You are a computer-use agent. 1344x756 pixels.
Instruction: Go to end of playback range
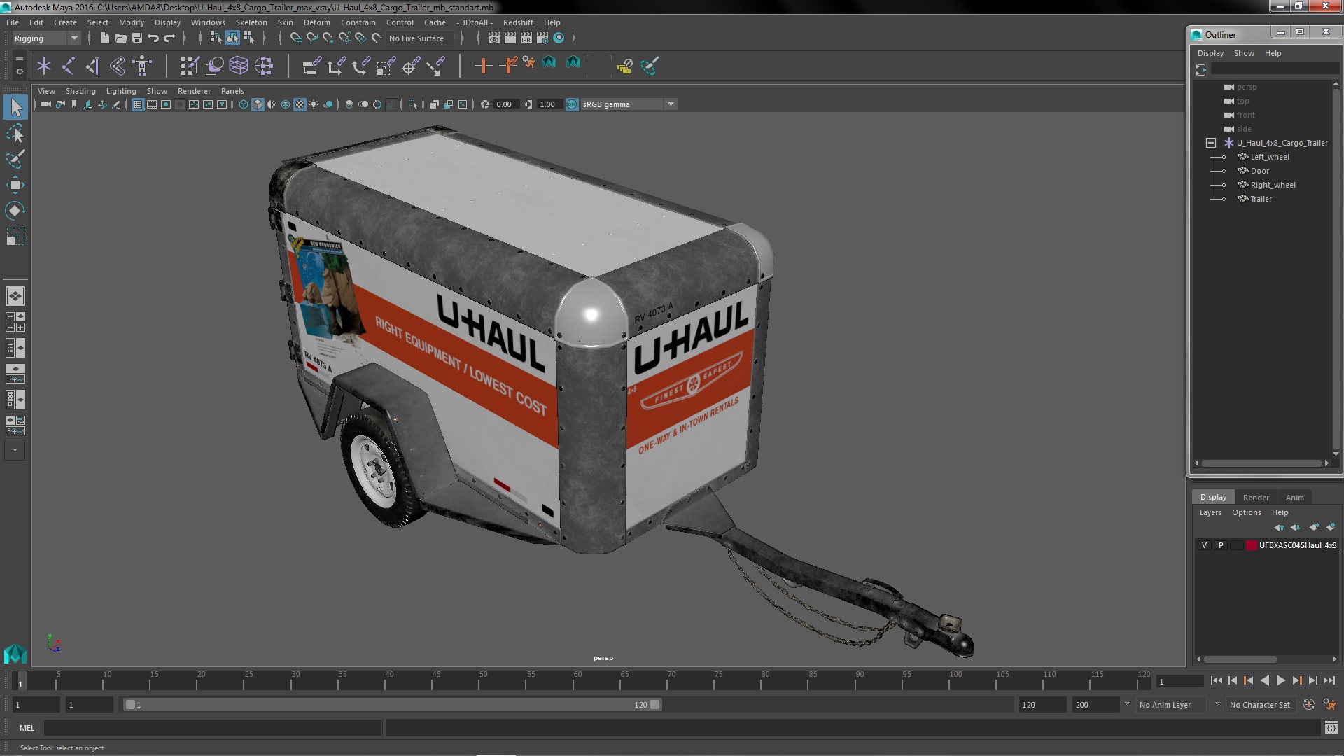[x=1329, y=680]
